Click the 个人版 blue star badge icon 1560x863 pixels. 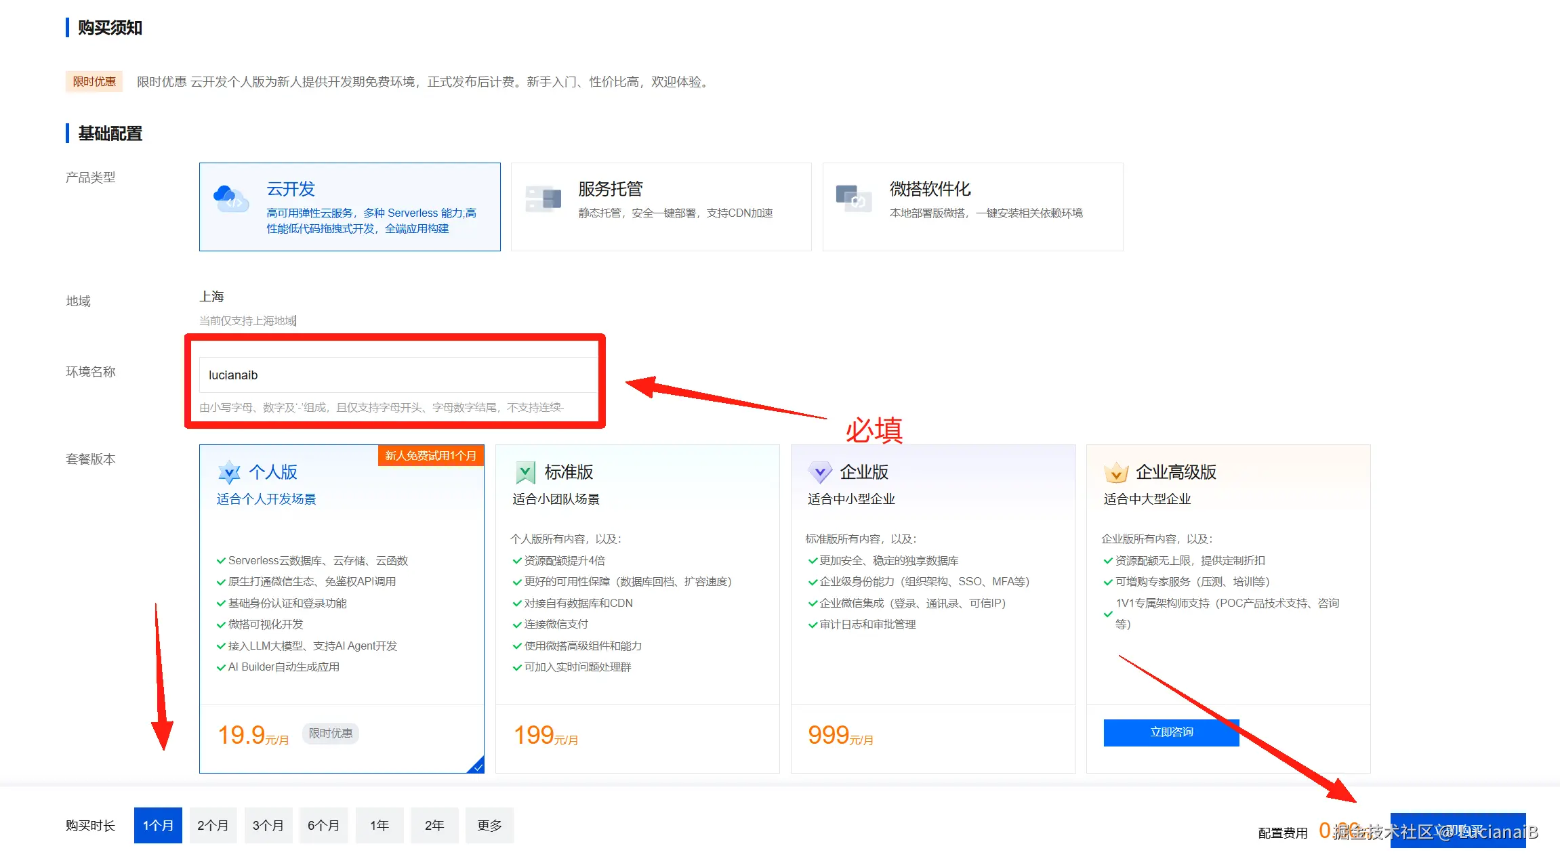point(230,472)
